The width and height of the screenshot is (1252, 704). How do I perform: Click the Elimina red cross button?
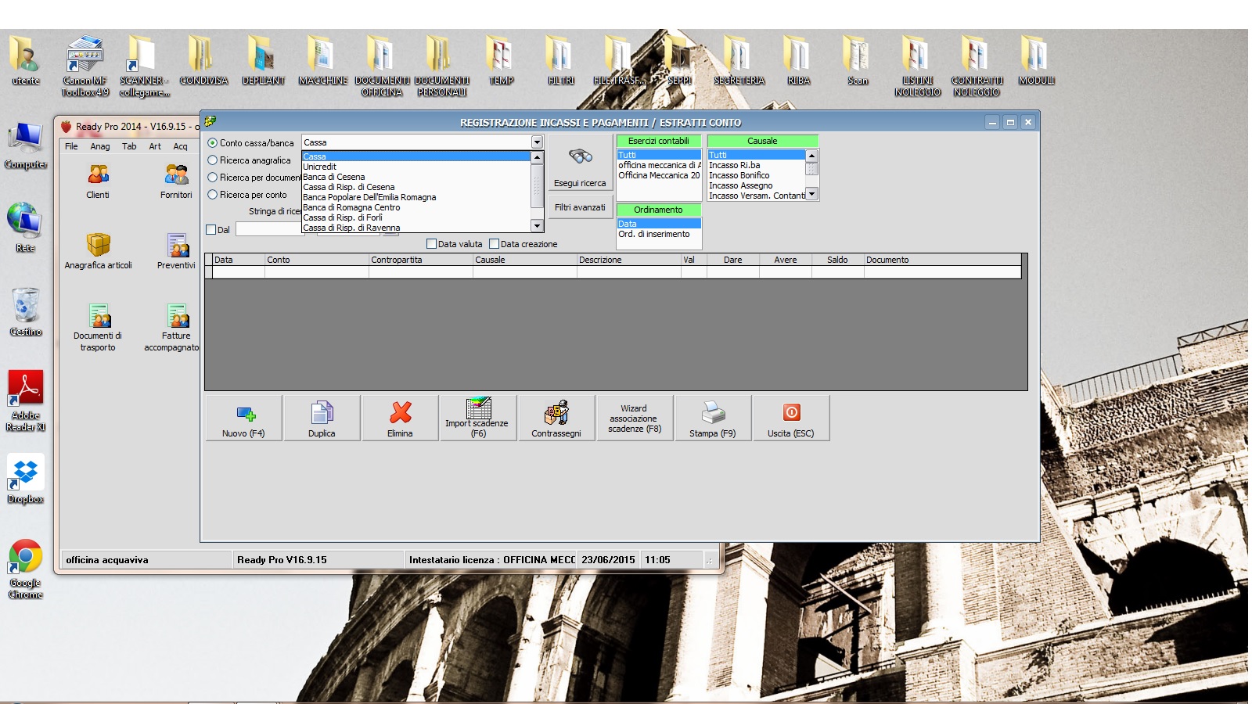click(x=400, y=418)
